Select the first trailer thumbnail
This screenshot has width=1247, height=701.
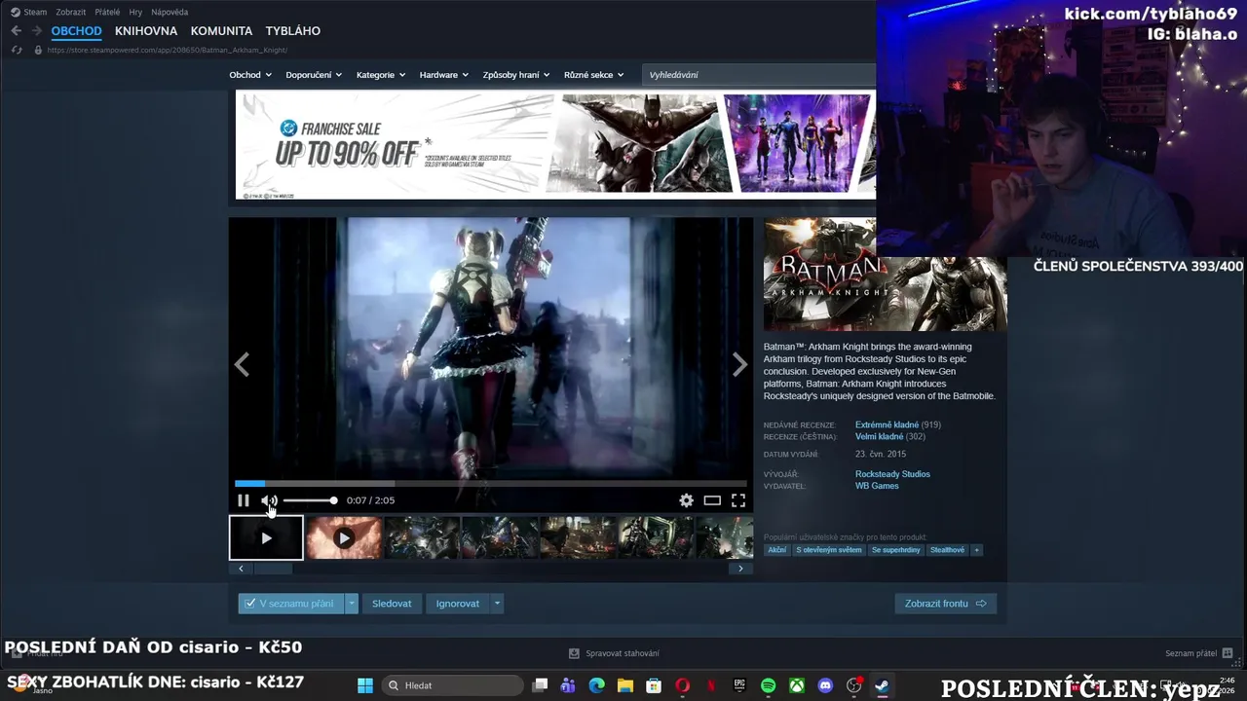click(266, 538)
